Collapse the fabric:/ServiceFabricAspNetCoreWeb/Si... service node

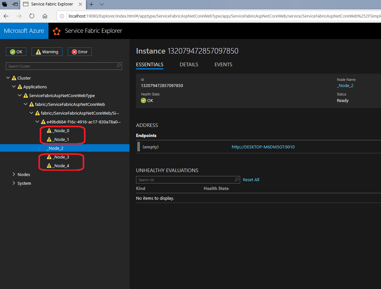point(31,113)
